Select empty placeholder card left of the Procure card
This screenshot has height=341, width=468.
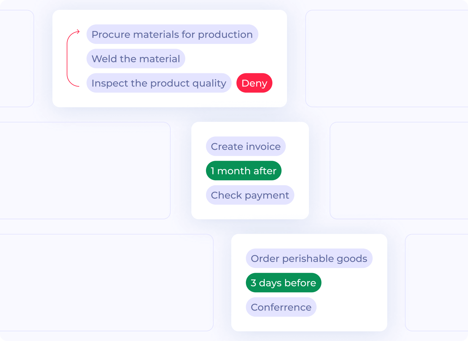[x=16, y=58]
